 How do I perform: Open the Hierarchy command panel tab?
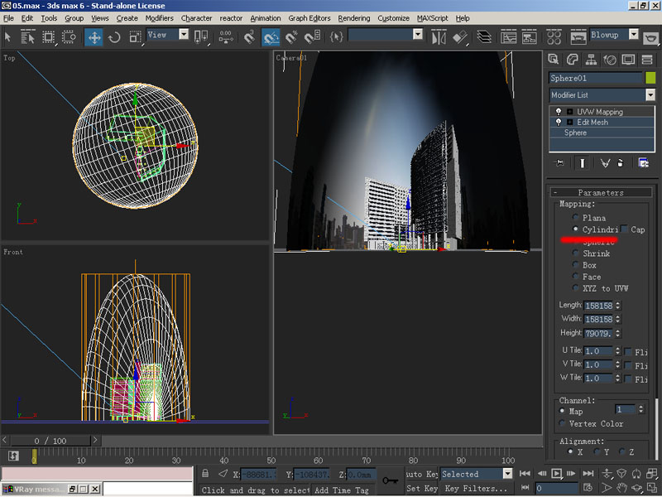click(x=591, y=59)
